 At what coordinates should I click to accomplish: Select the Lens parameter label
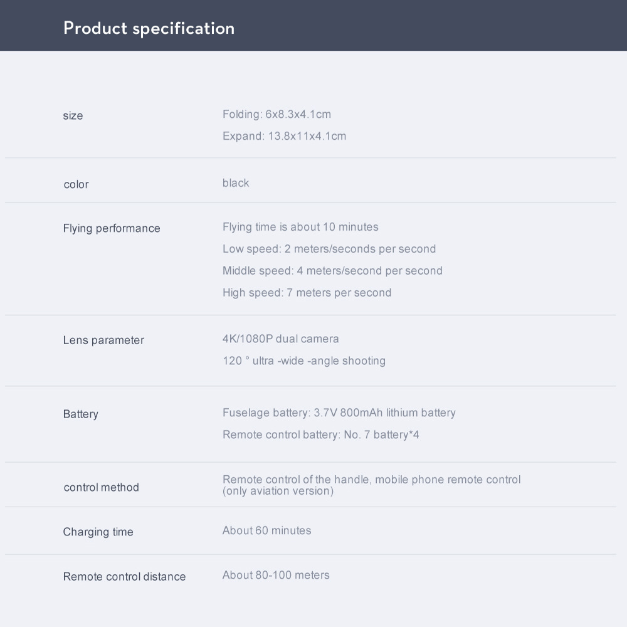[103, 340]
